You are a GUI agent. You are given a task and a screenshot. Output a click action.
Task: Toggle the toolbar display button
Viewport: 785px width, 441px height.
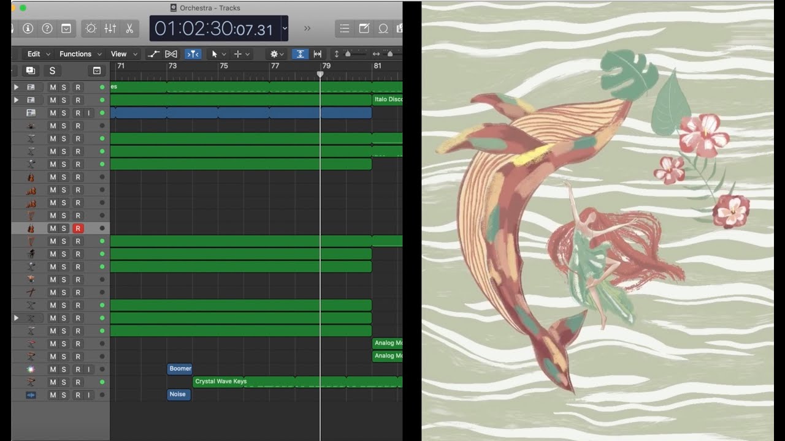click(66, 28)
